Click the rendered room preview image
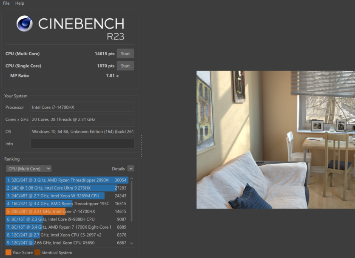Image resolution: width=355 pixels, height=258 pixels. click(x=276, y=140)
